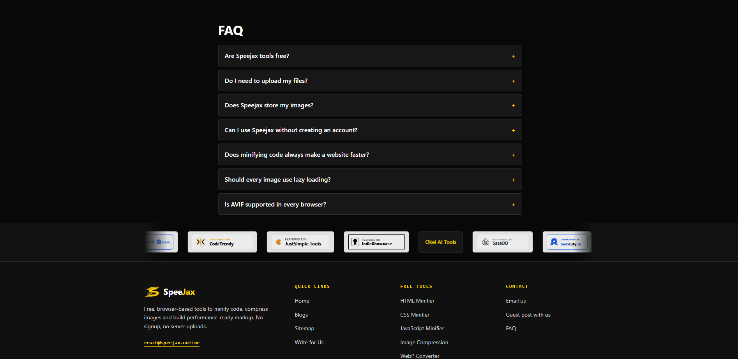The height and width of the screenshot is (359, 738).
Task: Open the Blogs footer link
Action: 301,315
